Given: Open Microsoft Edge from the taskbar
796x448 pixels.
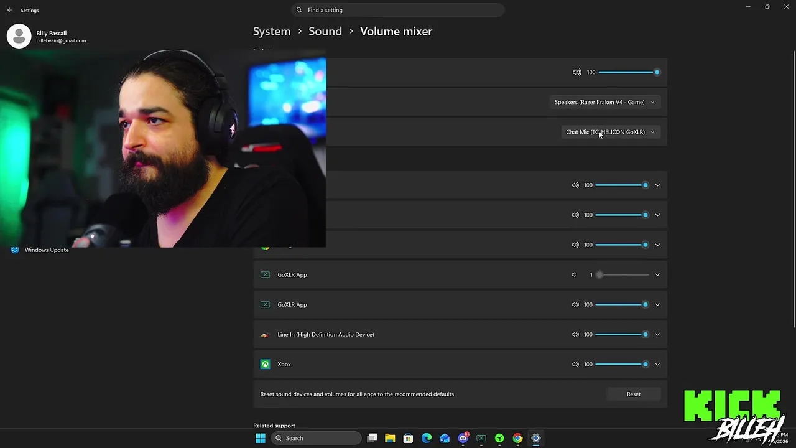Looking at the screenshot, I should coord(427,438).
